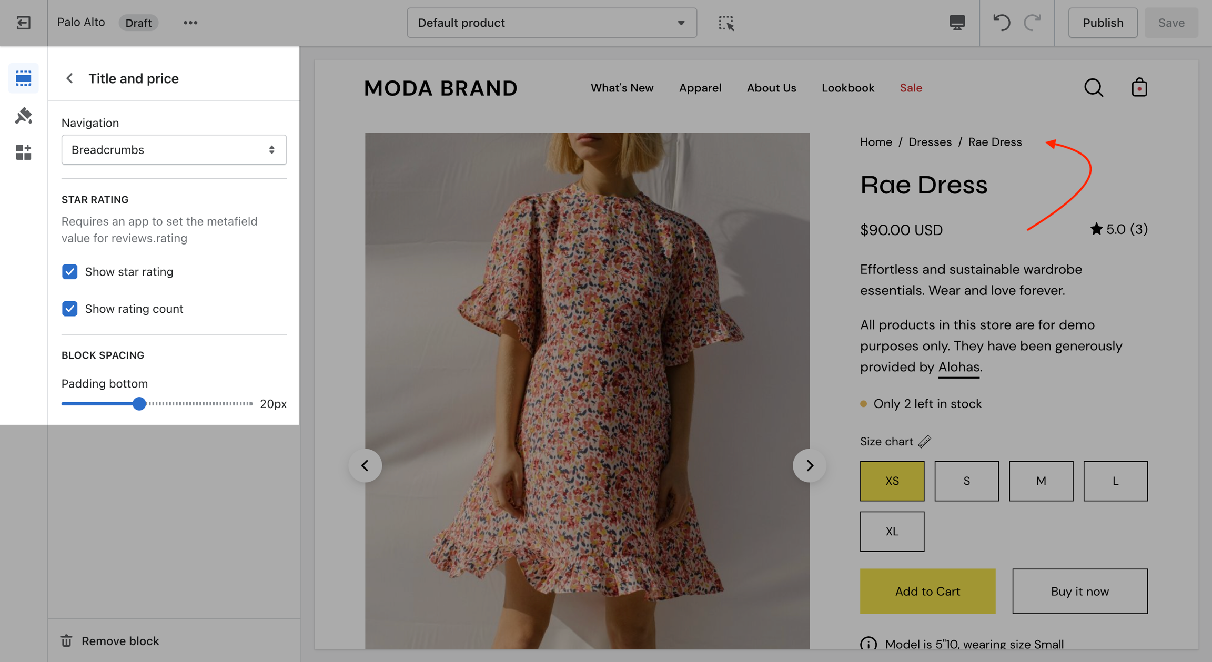This screenshot has width=1212, height=662.
Task: Open the shopping bag cart icon
Action: [1139, 88]
